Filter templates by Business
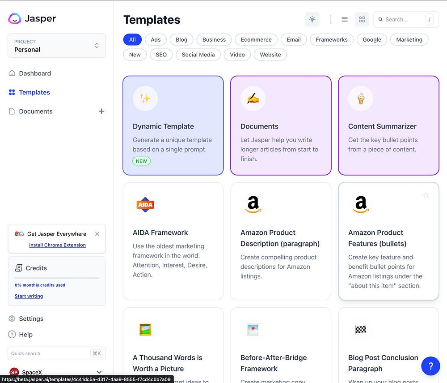This screenshot has width=447, height=383. coord(214,40)
